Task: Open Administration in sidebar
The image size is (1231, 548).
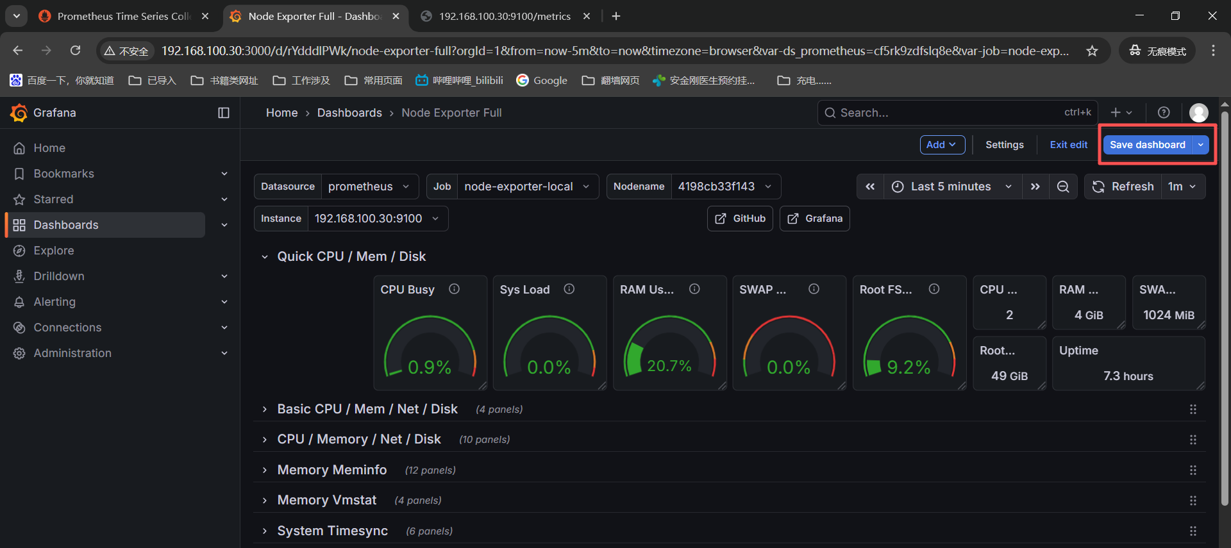Action: 72,353
